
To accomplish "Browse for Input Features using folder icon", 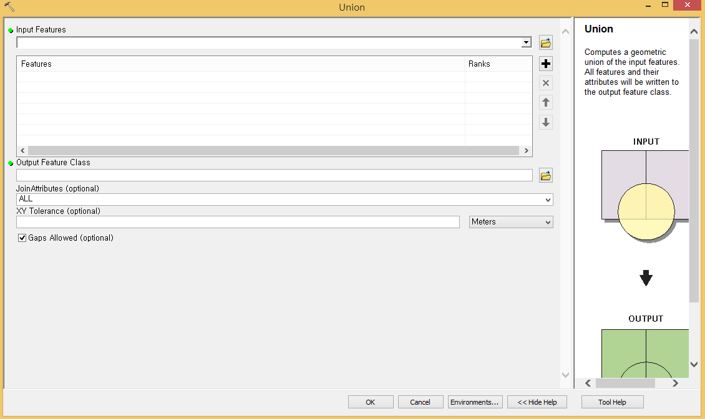I will [545, 42].
